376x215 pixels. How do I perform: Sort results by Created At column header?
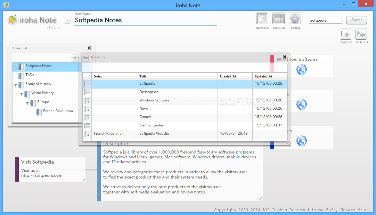(x=235, y=76)
